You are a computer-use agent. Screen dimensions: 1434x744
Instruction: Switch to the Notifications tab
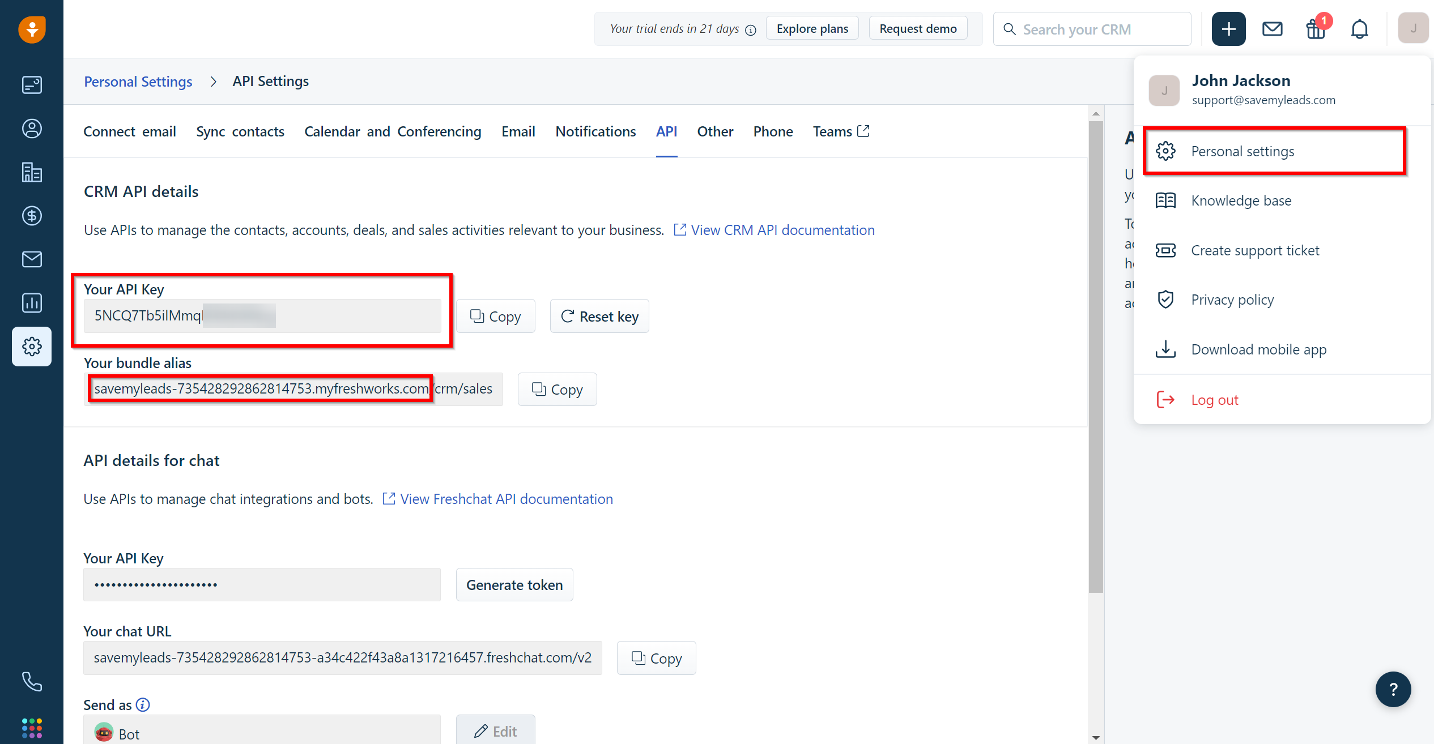click(595, 131)
